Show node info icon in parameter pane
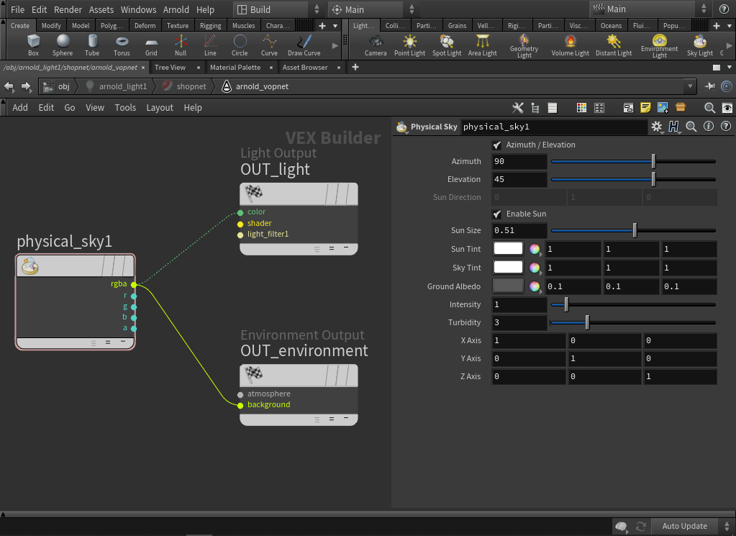Screen dimensions: 736x536 (x=709, y=126)
